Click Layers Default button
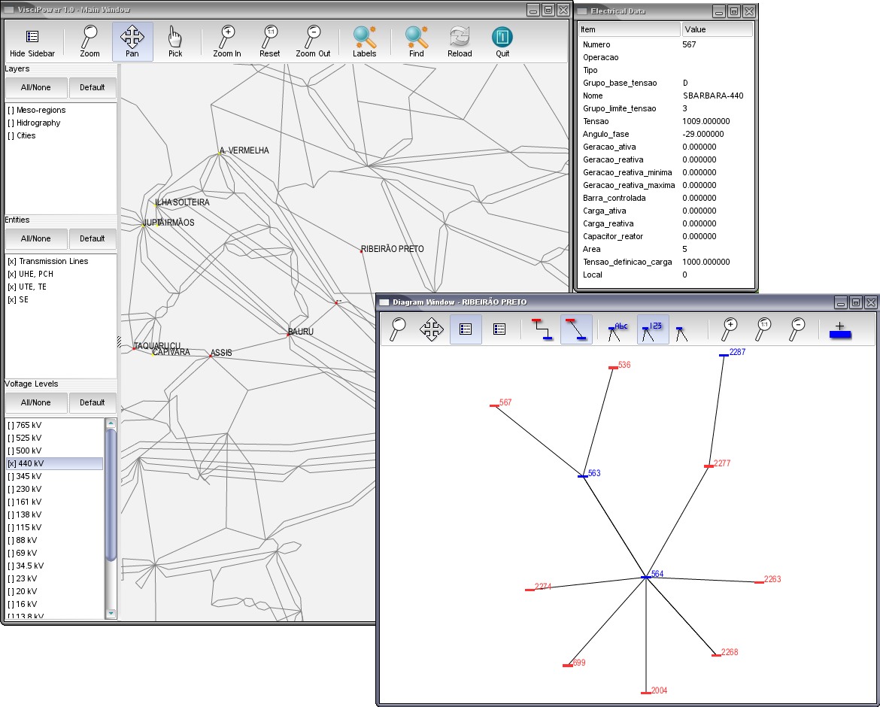The image size is (880, 707). point(92,87)
